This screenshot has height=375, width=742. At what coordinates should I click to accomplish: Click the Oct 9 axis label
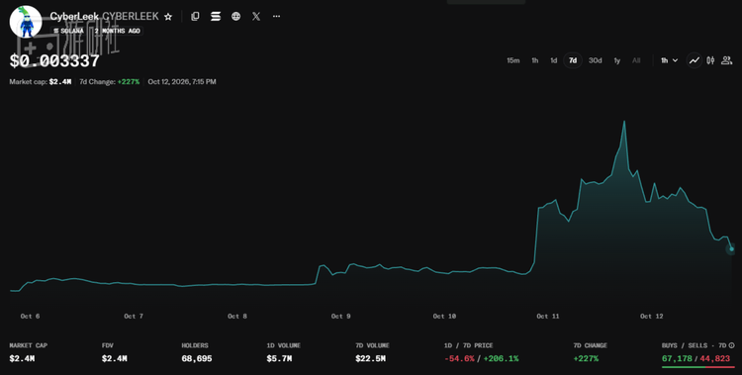tap(340, 316)
